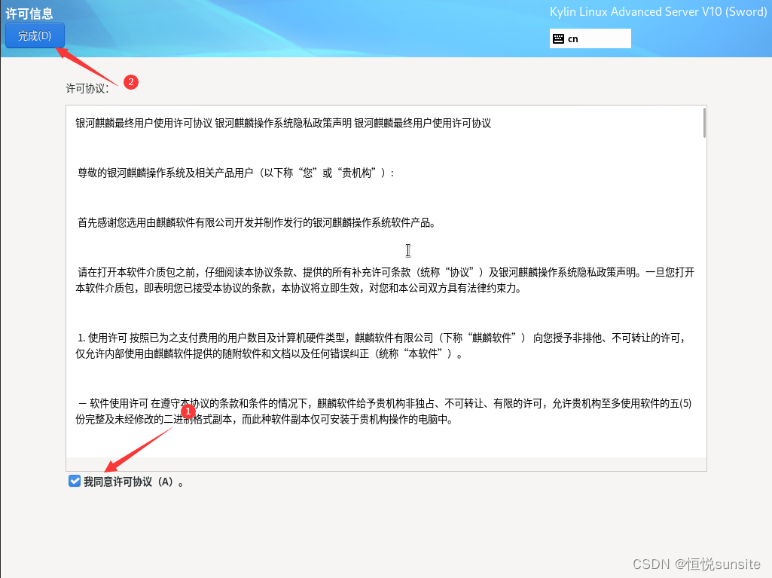The image size is (772, 578).
Task: Click the license text scrollbar thumb
Action: 704,123
